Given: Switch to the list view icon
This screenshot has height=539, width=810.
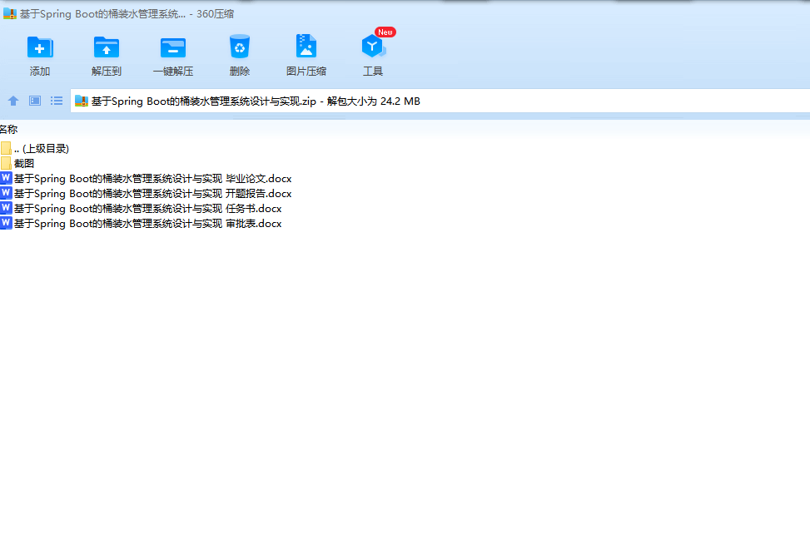Looking at the screenshot, I should 57,101.
